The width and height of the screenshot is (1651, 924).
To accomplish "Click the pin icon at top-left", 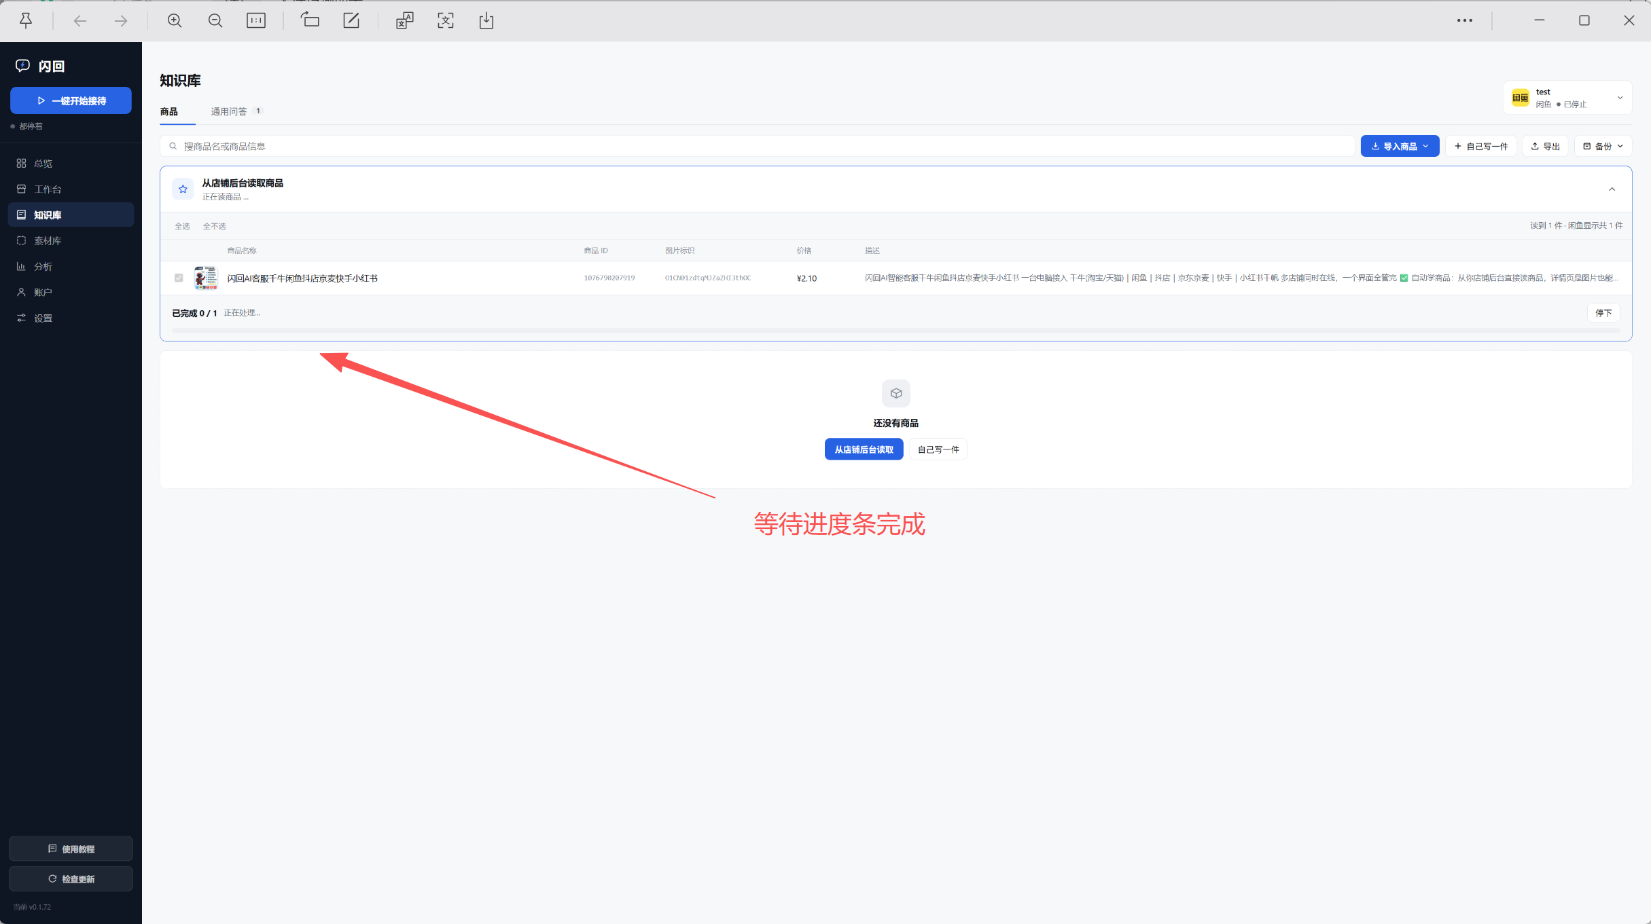I will click(26, 21).
